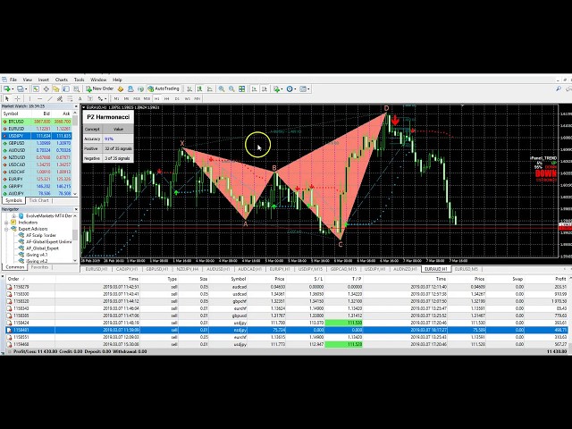Open the Charts menu
This screenshot has width=572, height=429.
click(x=62, y=80)
